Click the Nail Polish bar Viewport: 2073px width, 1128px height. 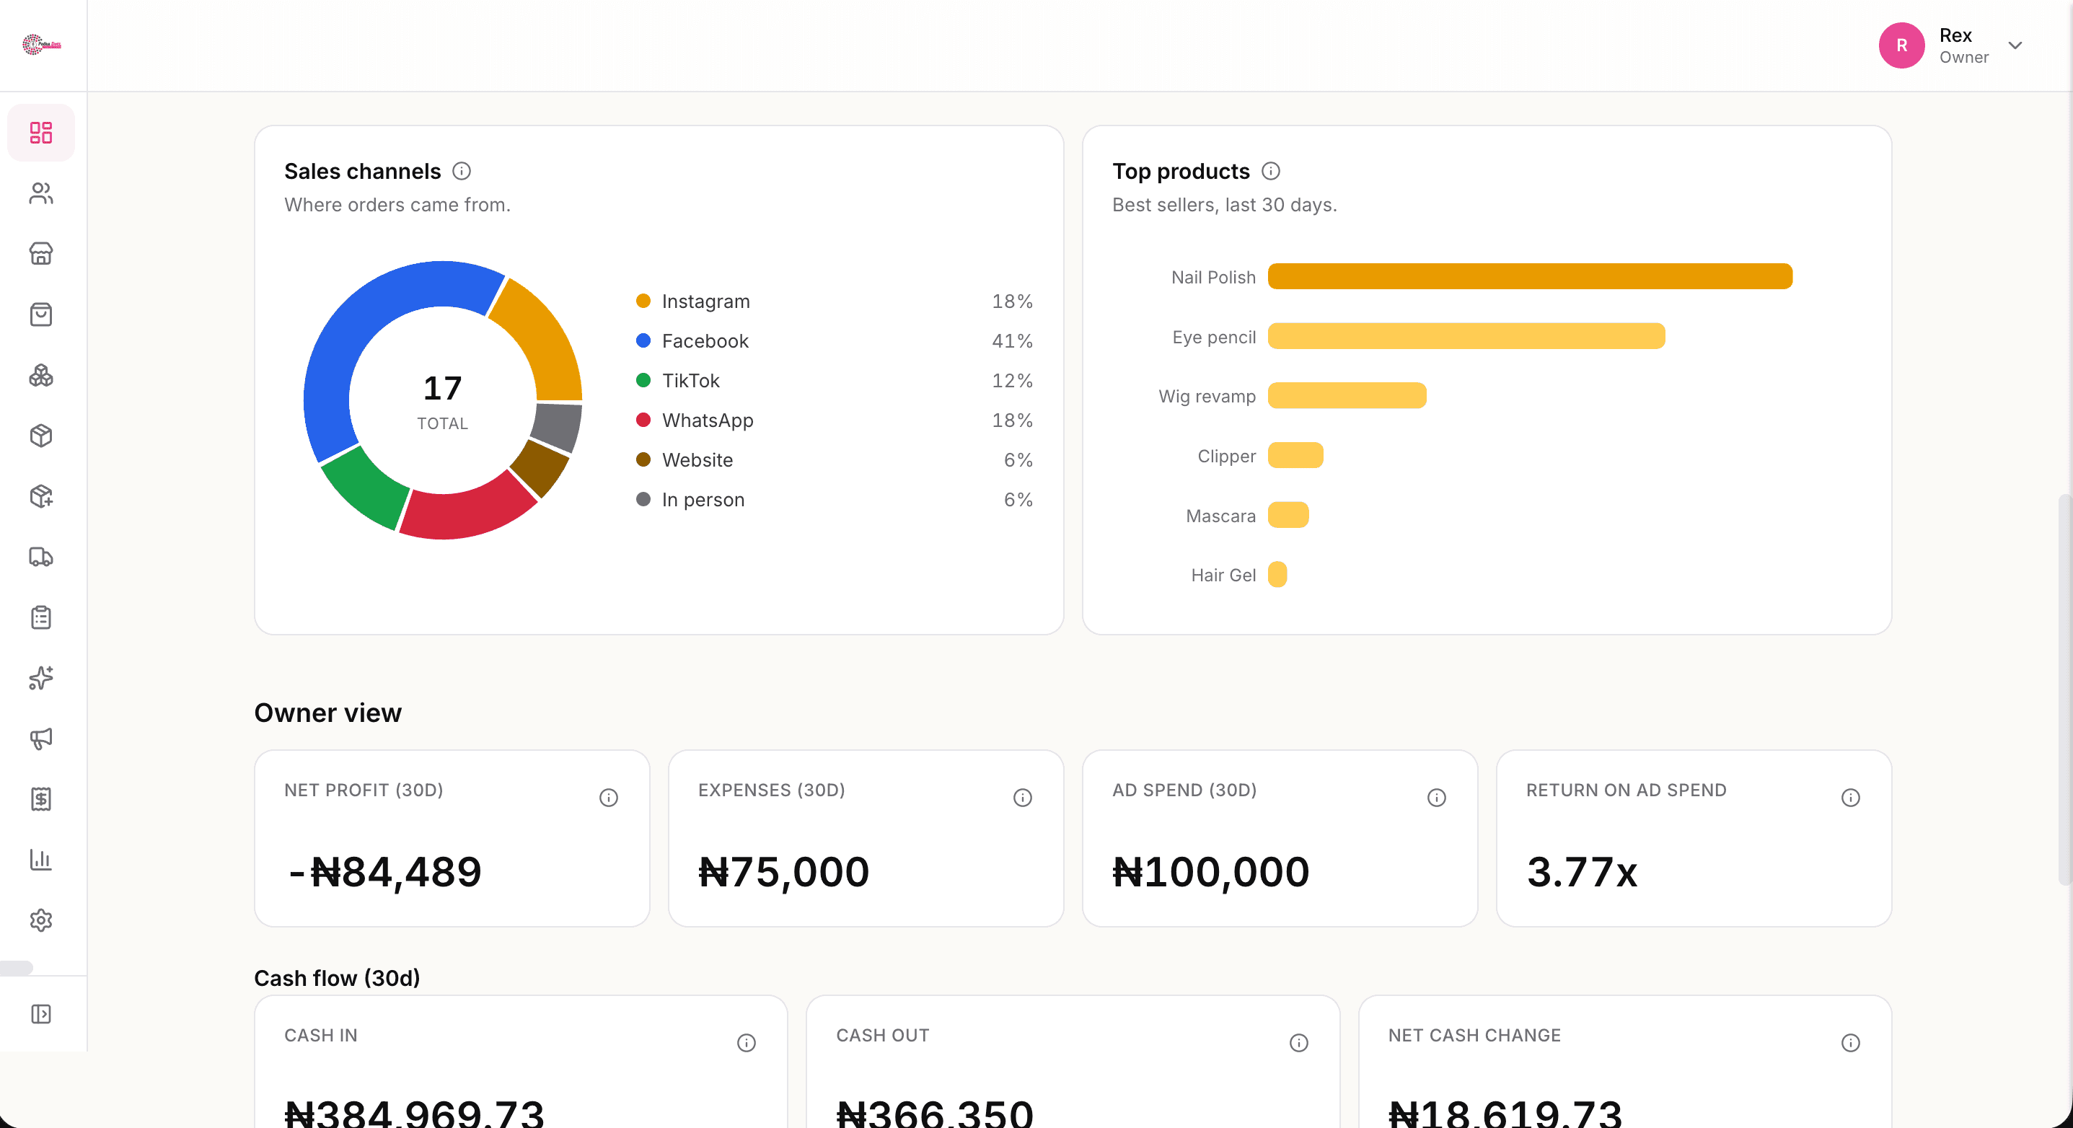[x=1530, y=276]
